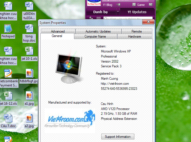191x142 pixels.
Task: Open the Y! Updates tab
Action: pyautogui.click(x=137, y=12)
